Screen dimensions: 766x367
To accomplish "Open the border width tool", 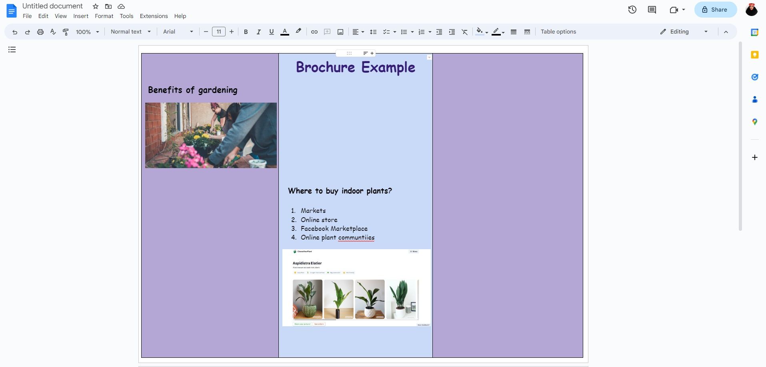I will pos(514,32).
